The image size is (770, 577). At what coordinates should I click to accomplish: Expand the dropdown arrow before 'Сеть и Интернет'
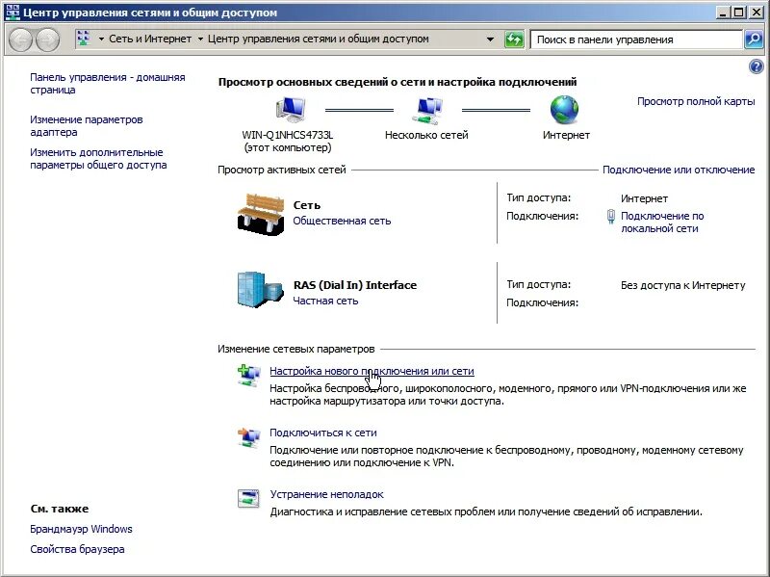[101, 39]
